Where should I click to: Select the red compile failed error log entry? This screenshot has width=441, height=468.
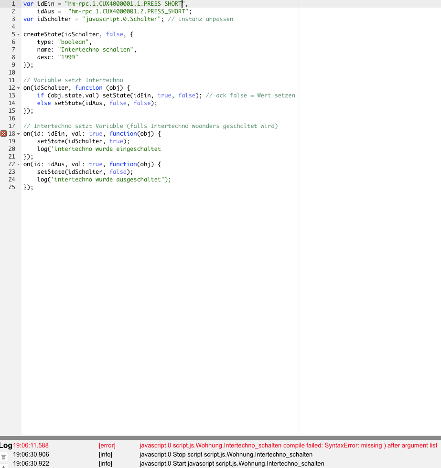288,445
